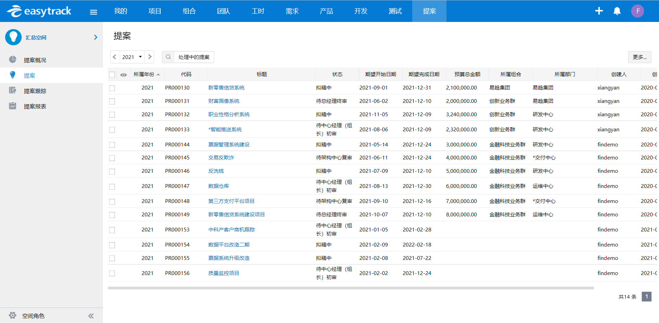Sort by 状态 column header
The image size is (659, 323).
pos(337,74)
